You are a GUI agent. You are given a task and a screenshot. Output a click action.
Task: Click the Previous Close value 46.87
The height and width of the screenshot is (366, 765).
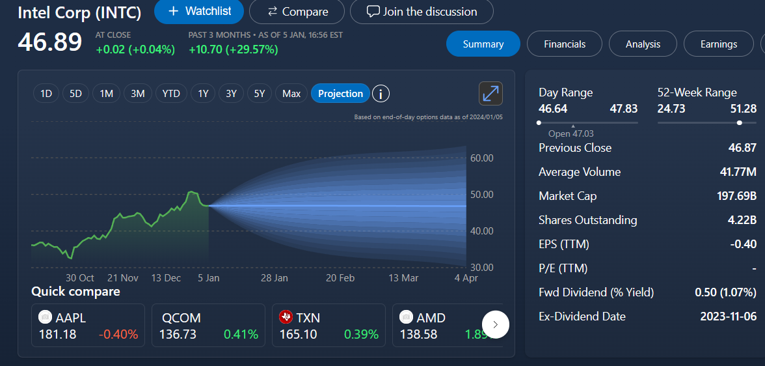point(742,148)
